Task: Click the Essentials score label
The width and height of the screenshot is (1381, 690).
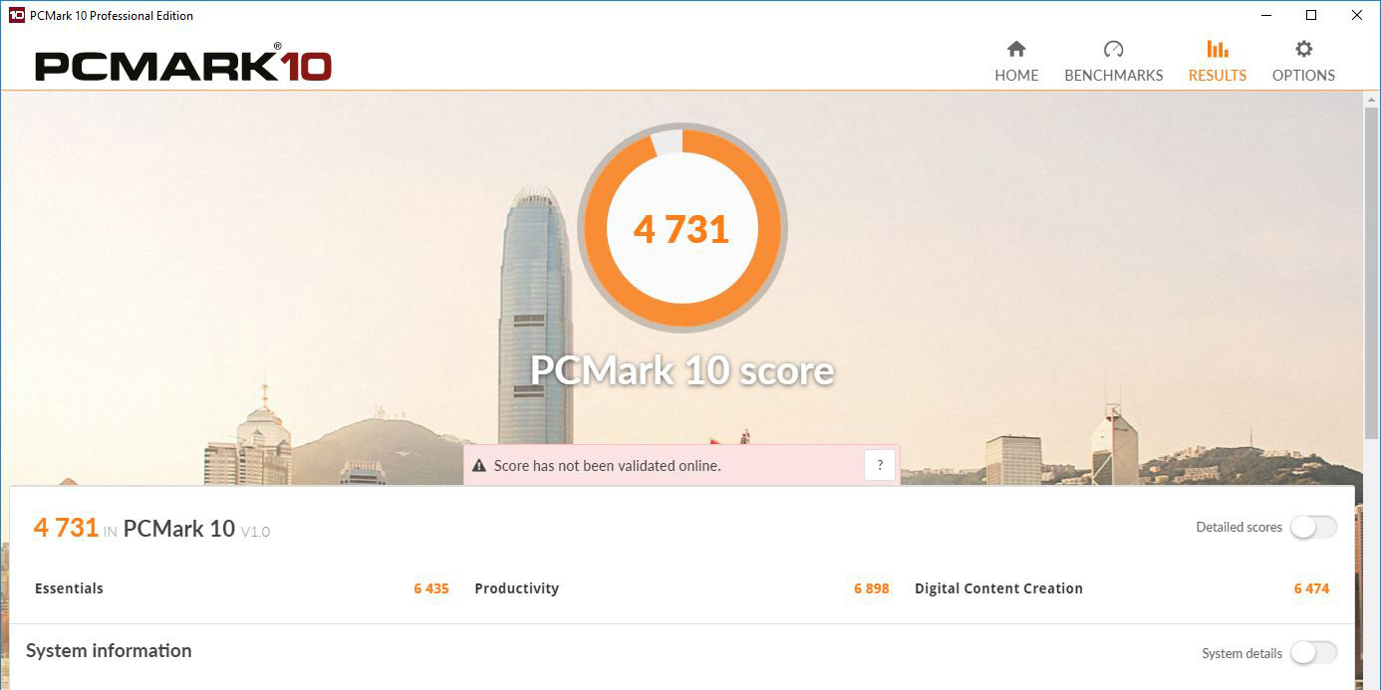Action: pos(69,588)
